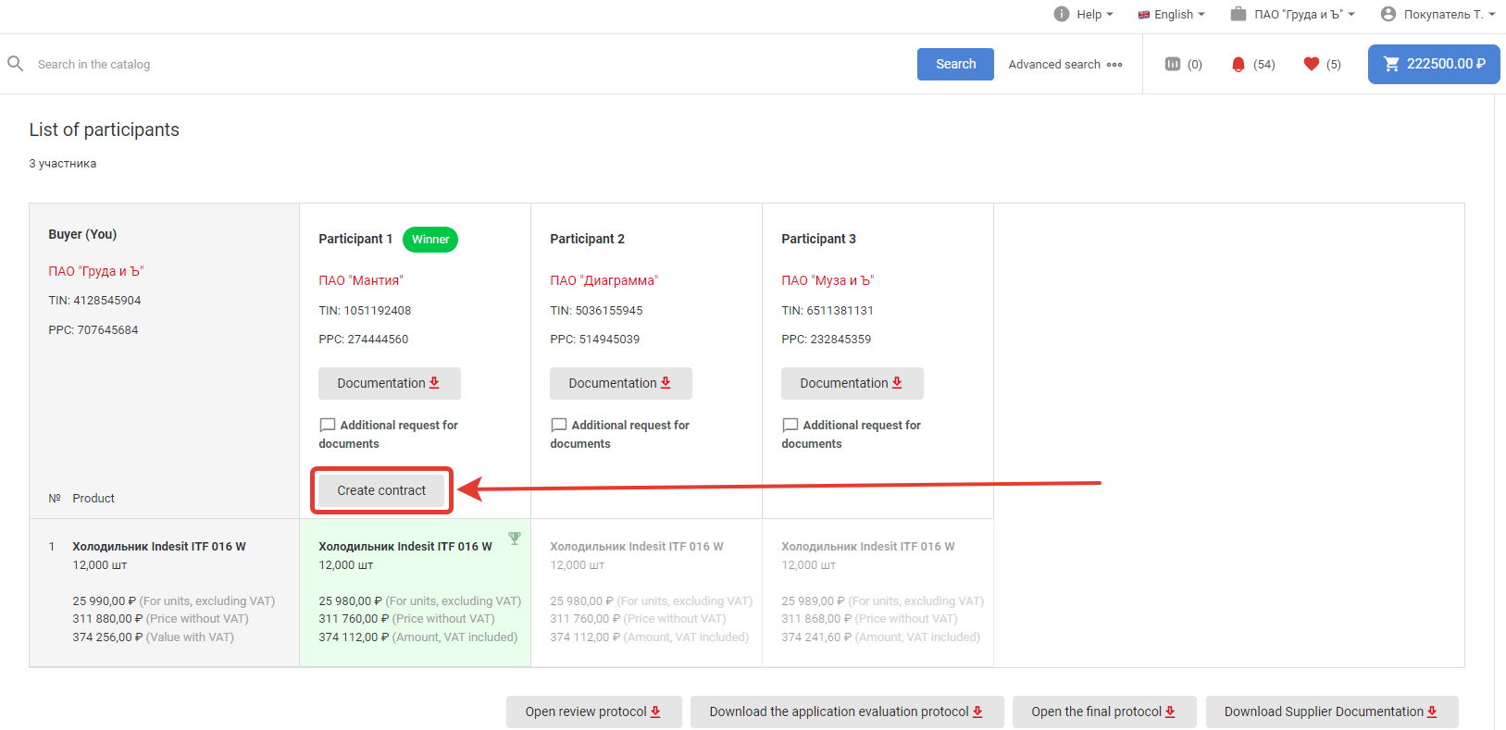
Task: Click the briefcase company icon in header
Action: pyautogui.click(x=1238, y=14)
